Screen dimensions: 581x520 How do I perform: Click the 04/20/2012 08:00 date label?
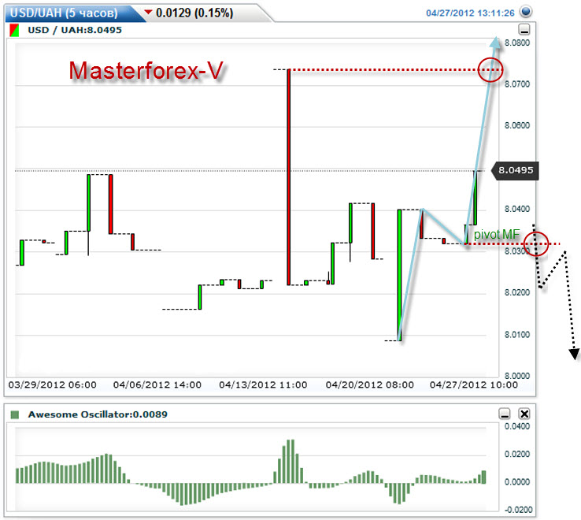[369, 384]
